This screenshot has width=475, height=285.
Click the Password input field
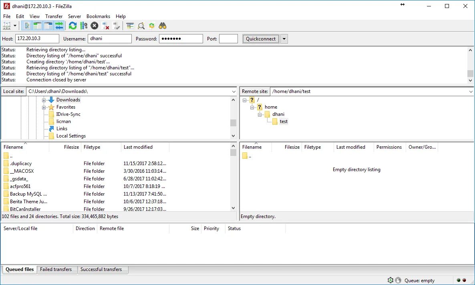pyautogui.click(x=181, y=38)
